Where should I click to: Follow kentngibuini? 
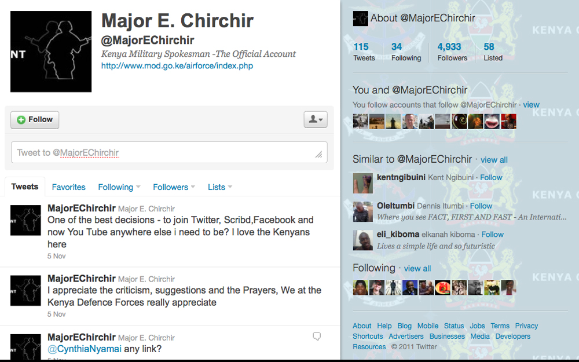(x=491, y=177)
